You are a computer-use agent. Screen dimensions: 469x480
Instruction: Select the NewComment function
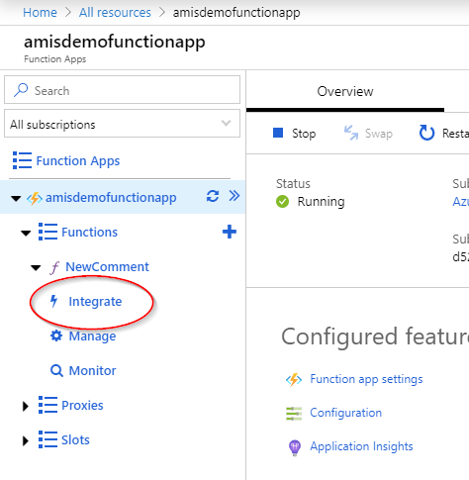[x=107, y=266]
